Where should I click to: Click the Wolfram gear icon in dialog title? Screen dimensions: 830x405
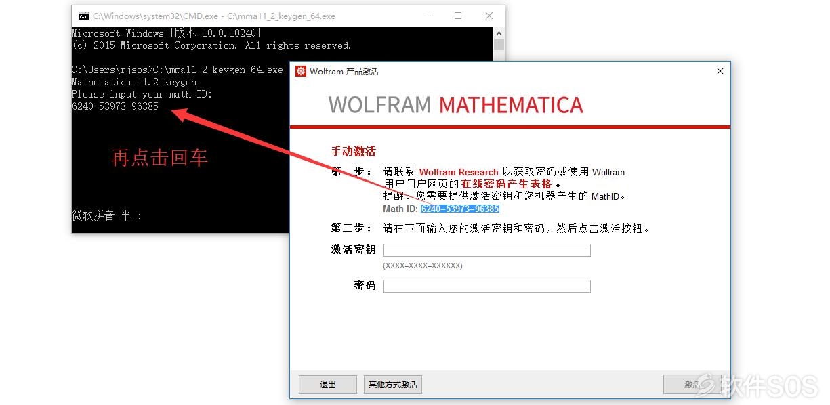[301, 71]
